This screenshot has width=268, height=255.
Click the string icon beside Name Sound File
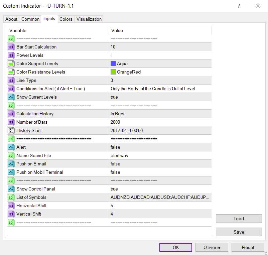[x=11, y=155]
